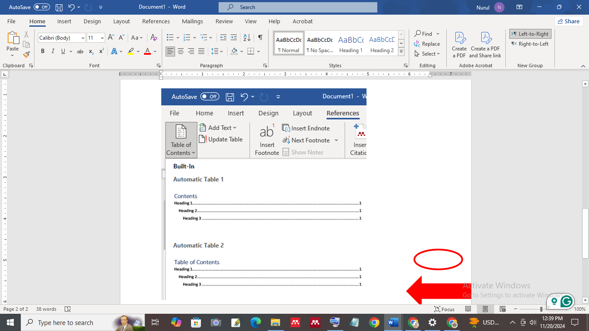Open Text Effects and Typography
Image resolution: width=589 pixels, height=331 pixels.
click(114, 51)
